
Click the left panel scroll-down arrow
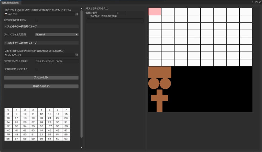82,148
